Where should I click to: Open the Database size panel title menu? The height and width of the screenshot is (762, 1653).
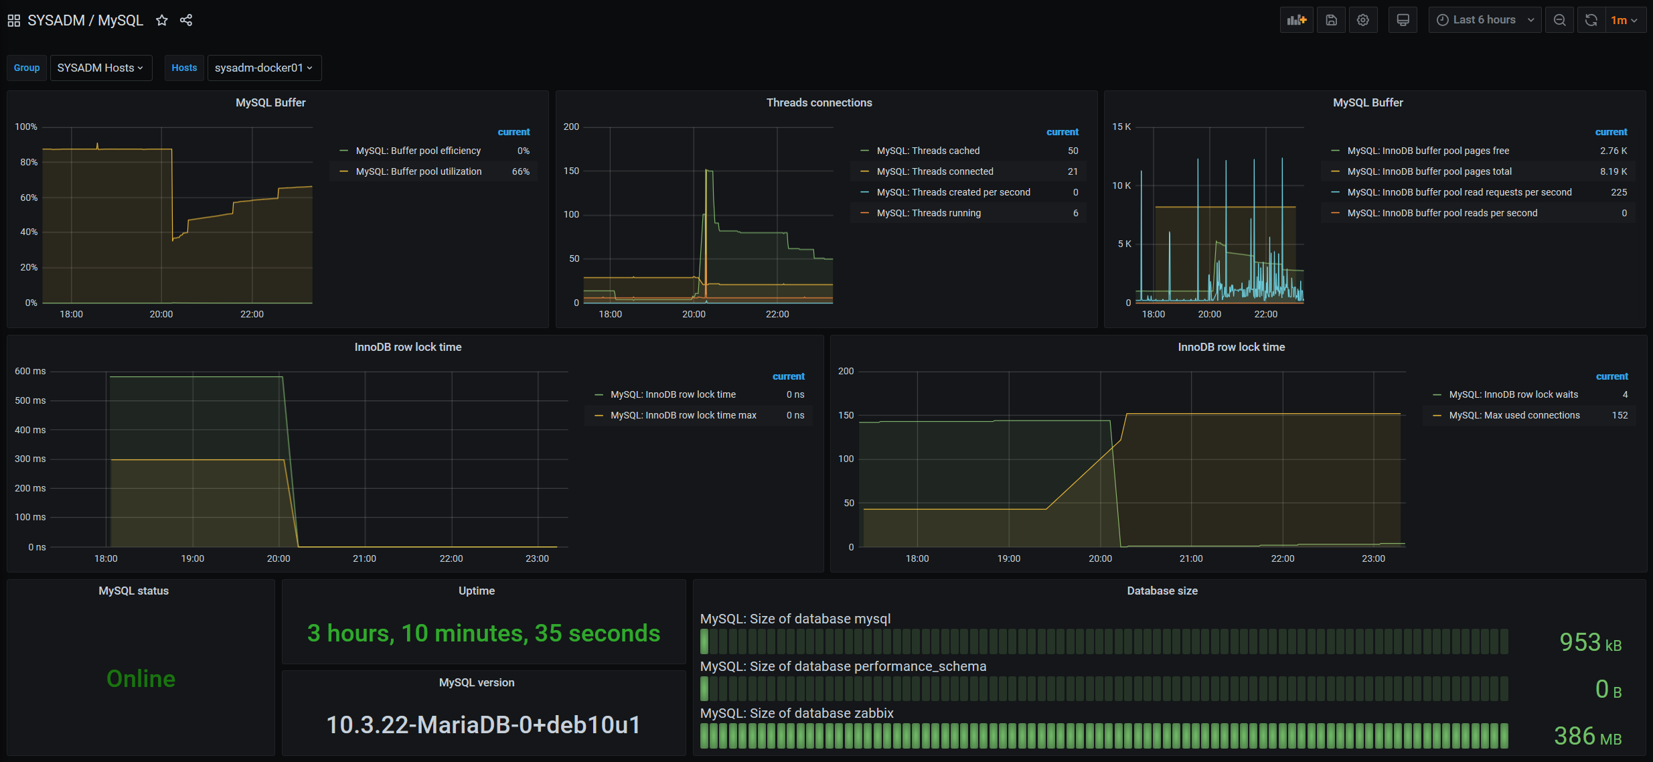click(x=1162, y=591)
